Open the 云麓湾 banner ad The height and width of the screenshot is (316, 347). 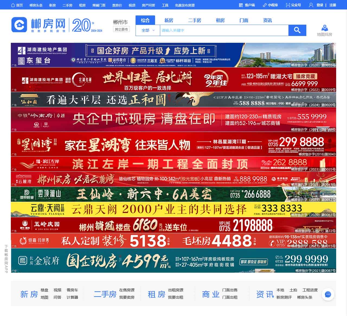click(x=173, y=179)
